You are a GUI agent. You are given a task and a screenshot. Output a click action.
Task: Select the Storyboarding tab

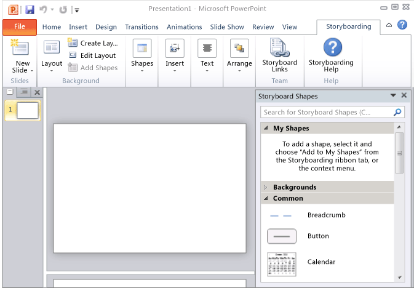tap(349, 26)
